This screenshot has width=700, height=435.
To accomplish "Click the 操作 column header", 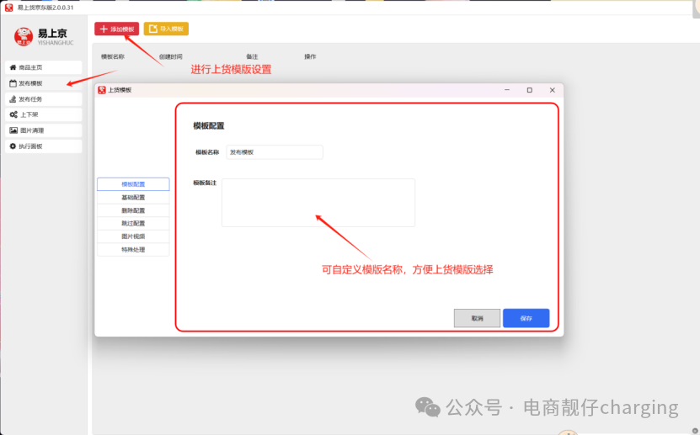I will tap(310, 56).
